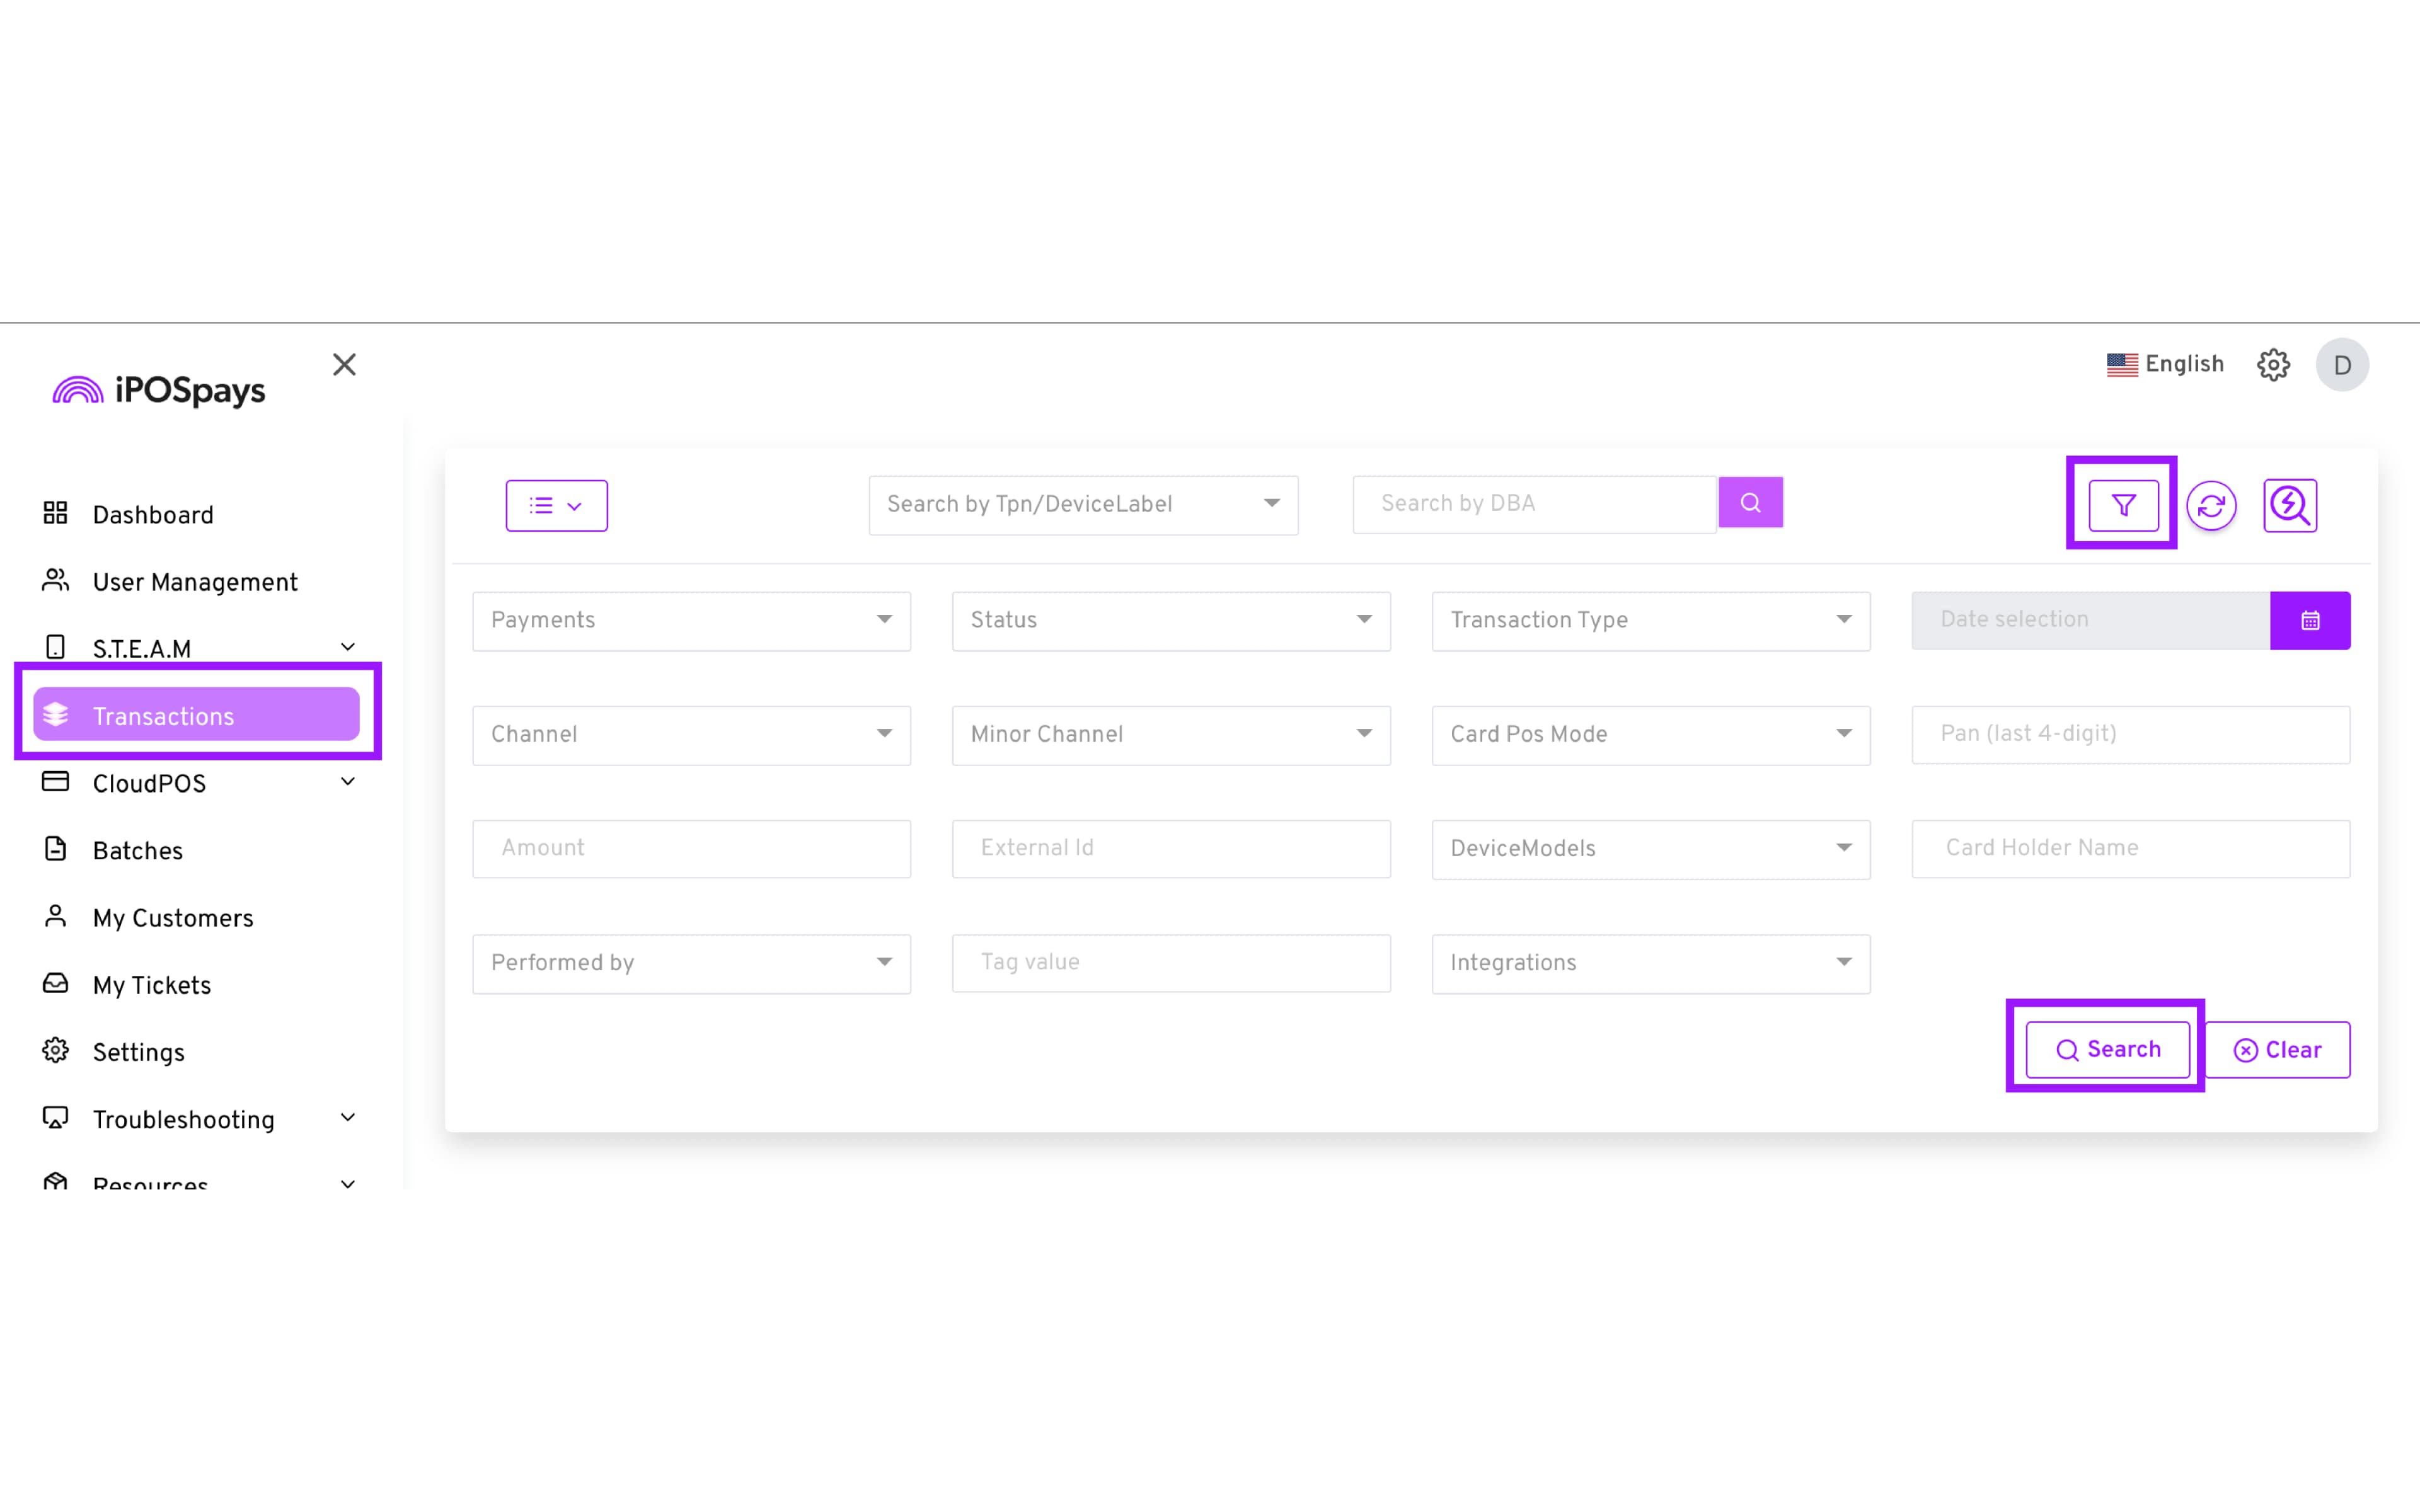
Task: Open the settings gear in header
Action: [x=2273, y=365]
